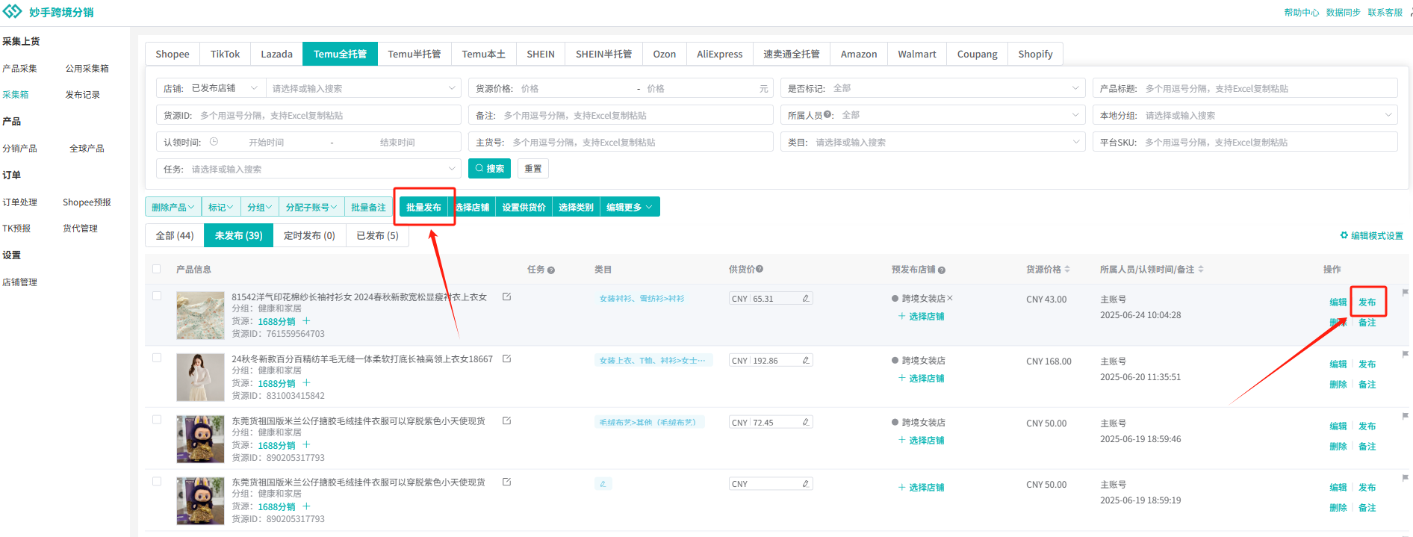Image resolution: width=1413 pixels, height=537 pixels.
Task: Click the 数据同步 link at top
Action: (x=1343, y=13)
